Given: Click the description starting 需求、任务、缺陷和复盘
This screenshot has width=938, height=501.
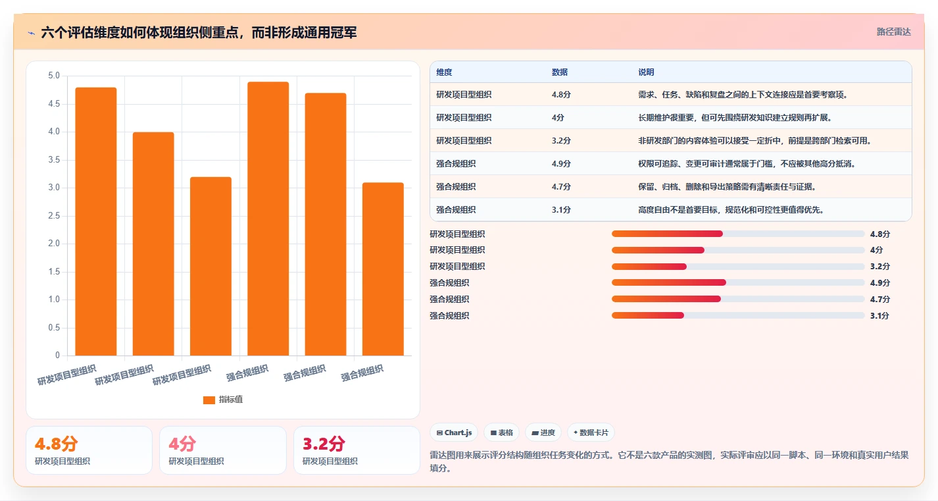Looking at the screenshot, I should click(743, 95).
